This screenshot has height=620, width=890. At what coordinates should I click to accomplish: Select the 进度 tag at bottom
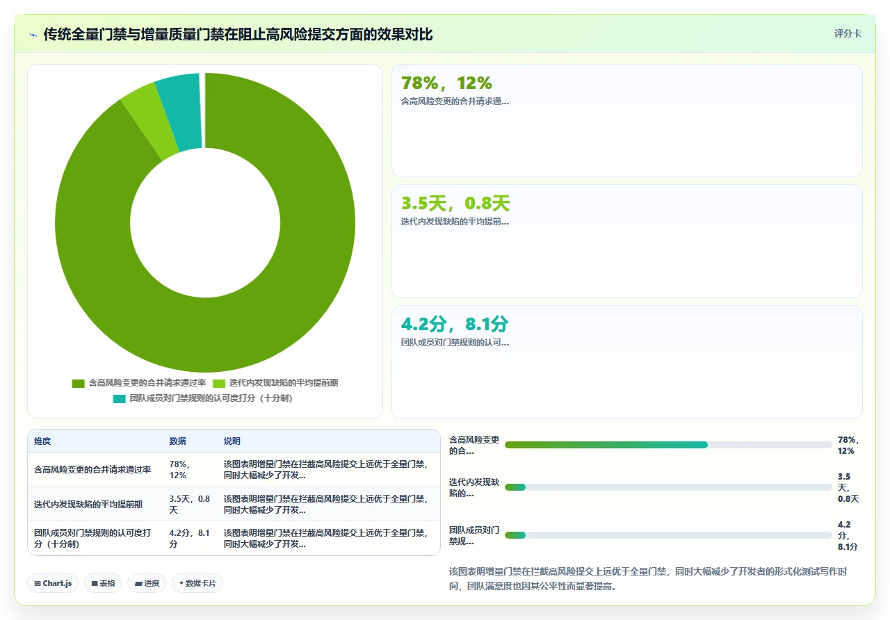[x=147, y=583]
